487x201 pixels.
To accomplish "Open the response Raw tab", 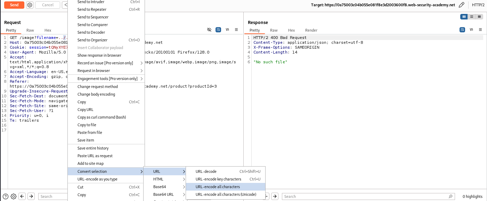I will [x=274, y=30].
